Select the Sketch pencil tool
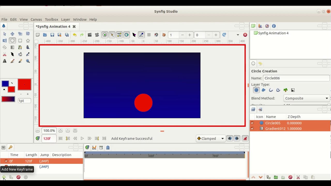Image resolution: width=331 pixels, height=186 pixels. (x=12, y=61)
